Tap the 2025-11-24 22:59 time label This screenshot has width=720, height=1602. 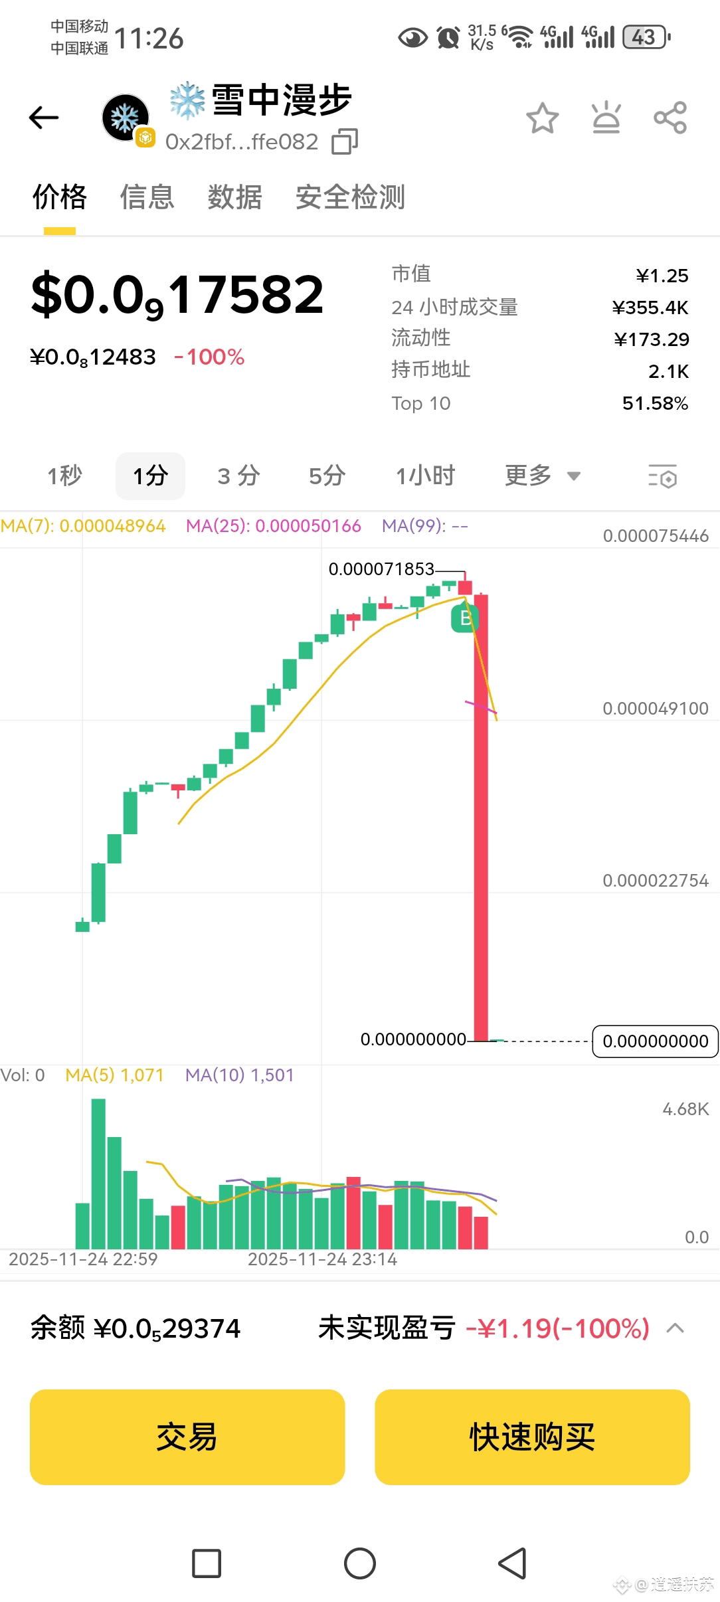[x=83, y=1259]
